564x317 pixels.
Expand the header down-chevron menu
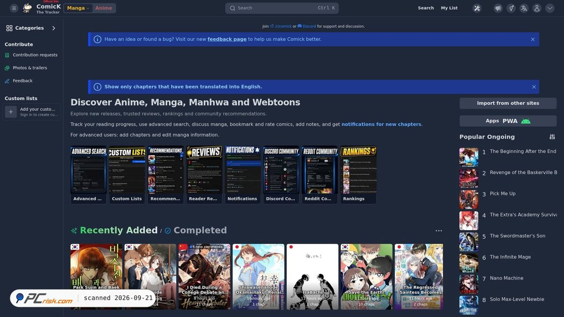[549, 8]
